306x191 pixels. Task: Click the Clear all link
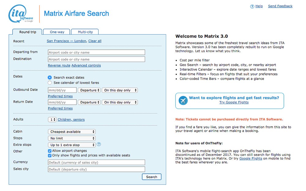point(95,41)
